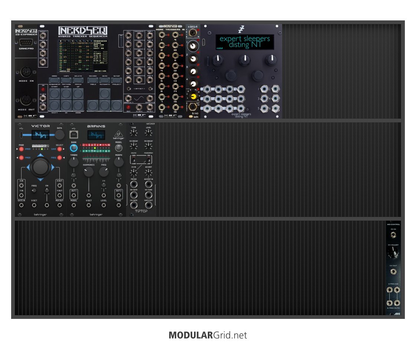Click the MOD 1 jack on NerdSEQ

[x=150, y=36]
